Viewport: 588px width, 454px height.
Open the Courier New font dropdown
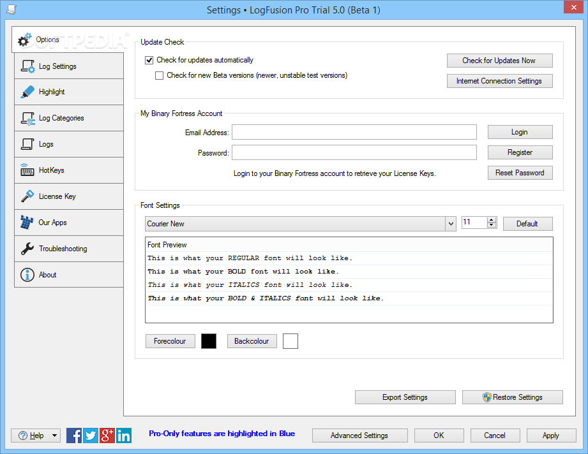[x=451, y=224]
